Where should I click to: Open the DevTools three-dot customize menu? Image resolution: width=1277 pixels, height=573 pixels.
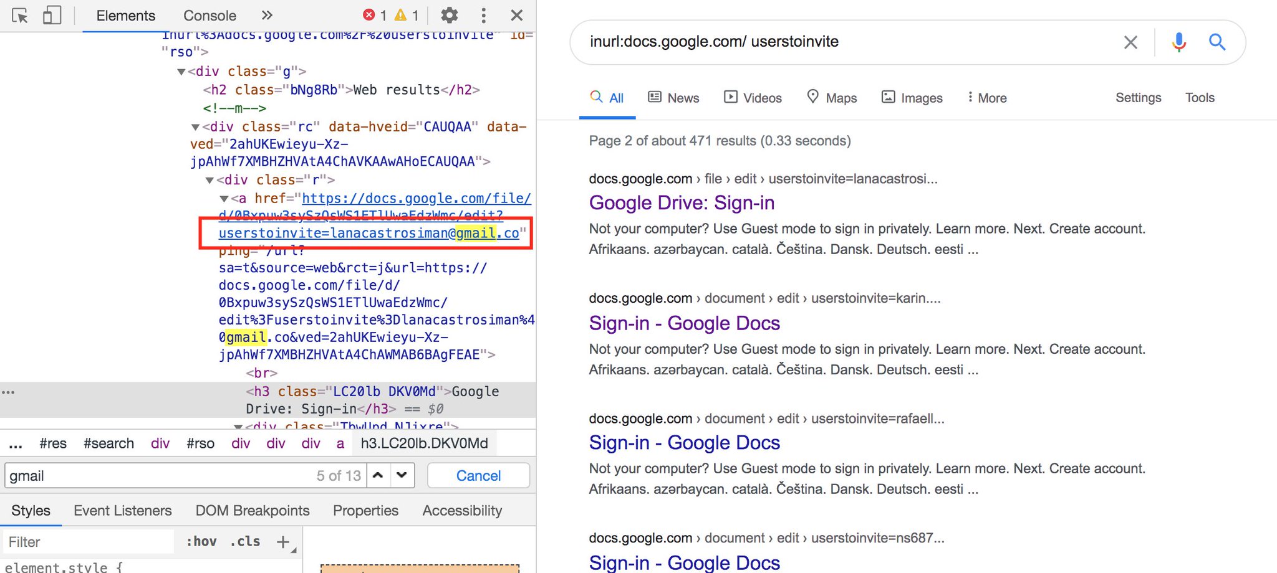pos(483,15)
